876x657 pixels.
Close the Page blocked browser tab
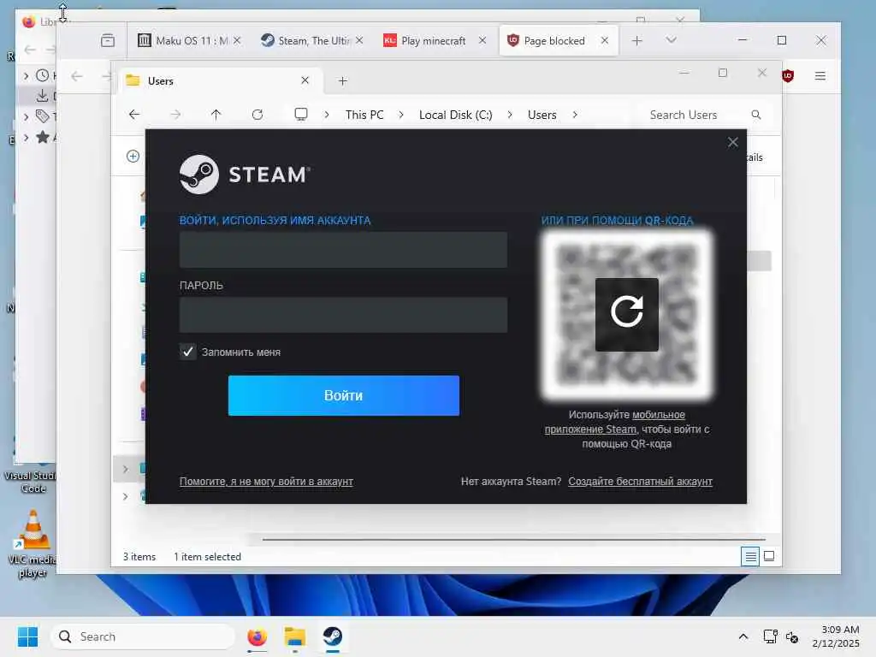click(605, 40)
